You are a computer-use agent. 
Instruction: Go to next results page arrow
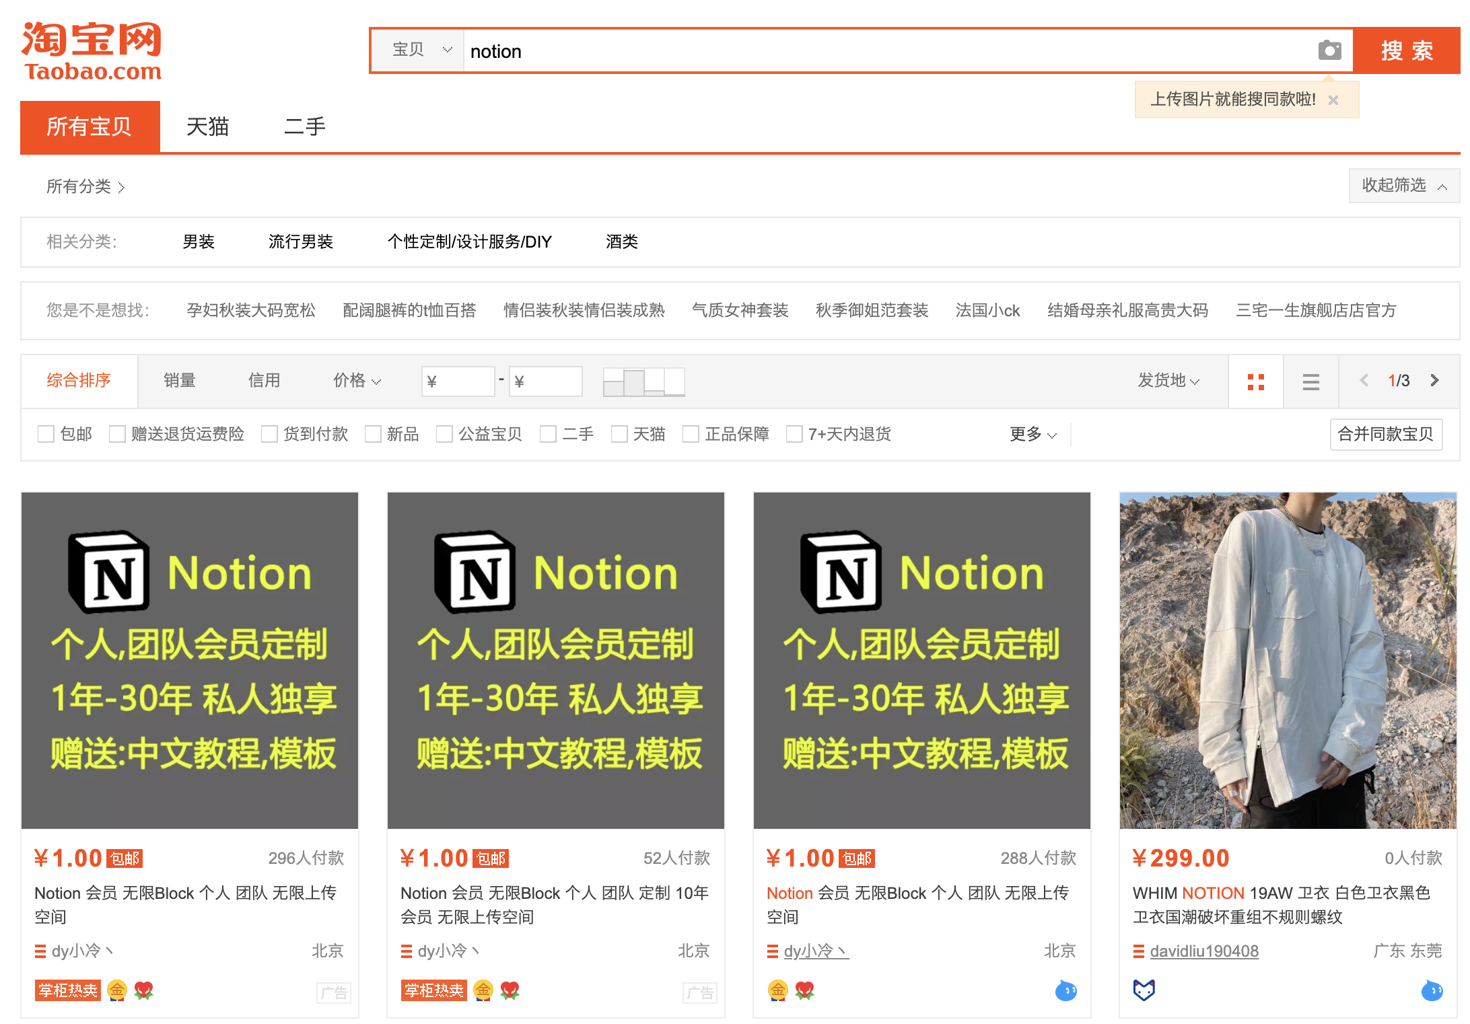(x=1434, y=381)
